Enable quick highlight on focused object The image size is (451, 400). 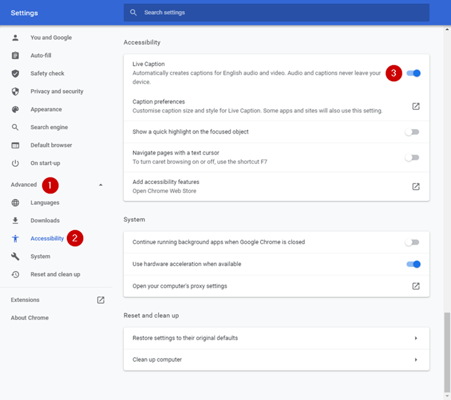click(x=412, y=132)
